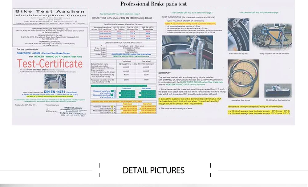Click the green highlighted table header bar
308x187 pixels.
[x=119, y=86]
